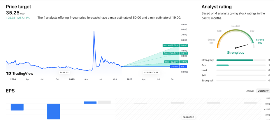This screenshot has height=120, width=274.
Task: Click the Avg +257.14% price label
Action: [171, 53]
